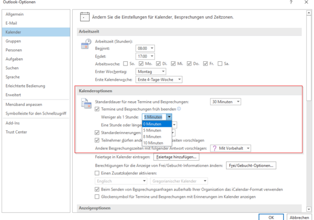
Task: Open the Englisch language dropdown
Action: [121, 181]
